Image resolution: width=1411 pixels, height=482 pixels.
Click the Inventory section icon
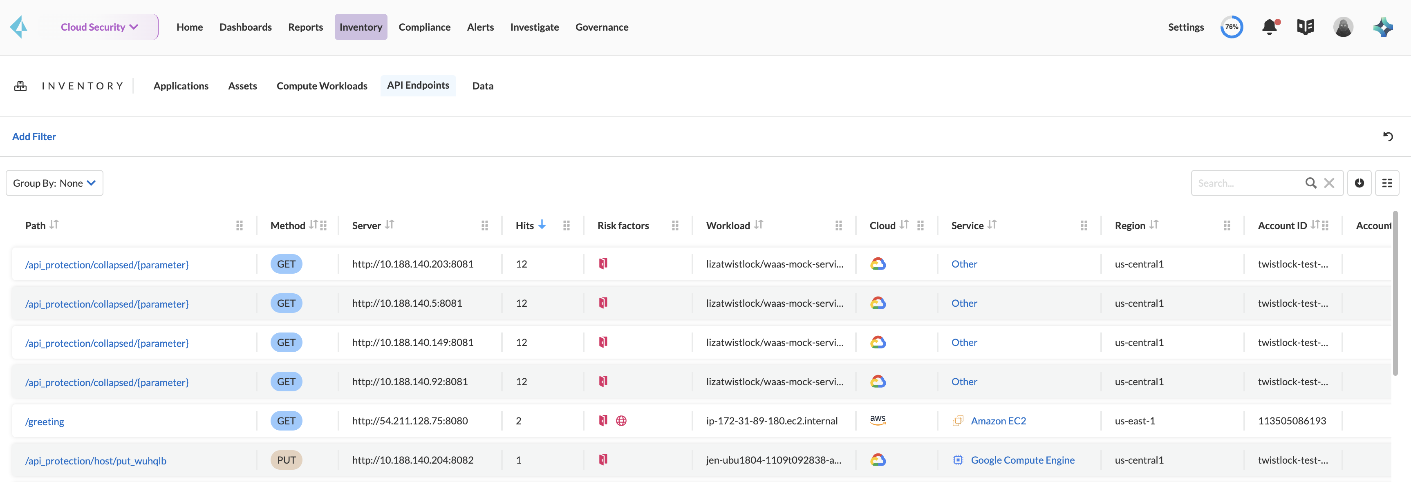pos(20,86)
